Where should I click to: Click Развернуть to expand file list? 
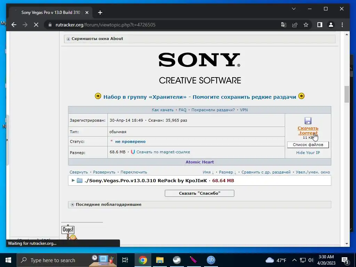coord(104,172)
